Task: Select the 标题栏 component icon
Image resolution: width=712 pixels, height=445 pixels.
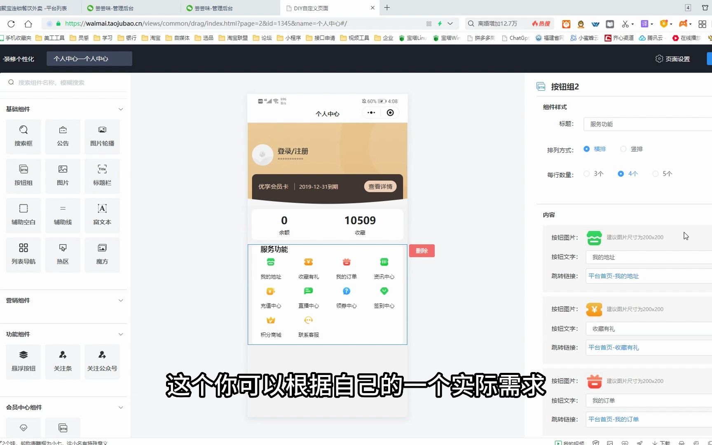Action: [102, 176]
